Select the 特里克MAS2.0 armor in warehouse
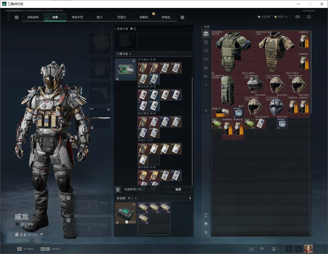The width and height of the screenshot is (328, 254). 277,52
